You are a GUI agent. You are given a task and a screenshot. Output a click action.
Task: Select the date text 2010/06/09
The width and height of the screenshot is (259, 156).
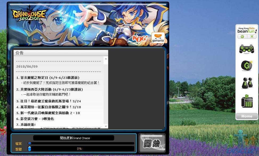[27, 67]
